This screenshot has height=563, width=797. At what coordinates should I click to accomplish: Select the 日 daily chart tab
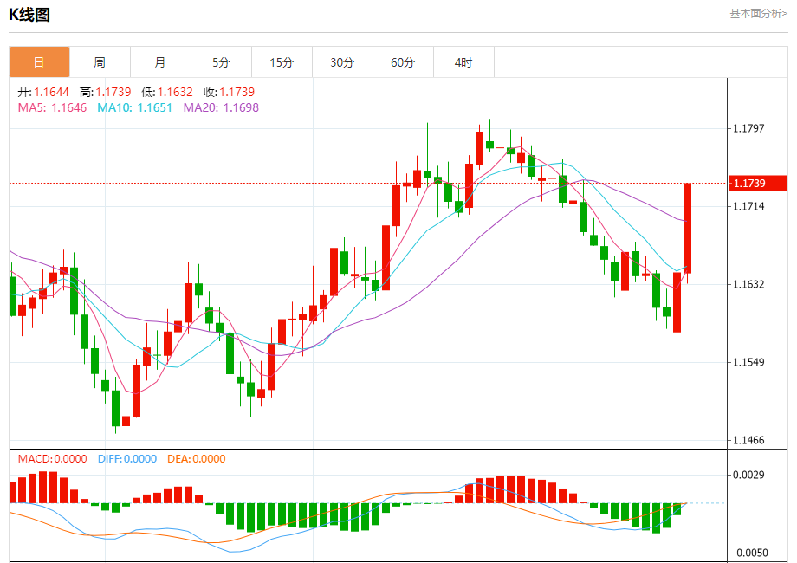[x=39, y=62]
